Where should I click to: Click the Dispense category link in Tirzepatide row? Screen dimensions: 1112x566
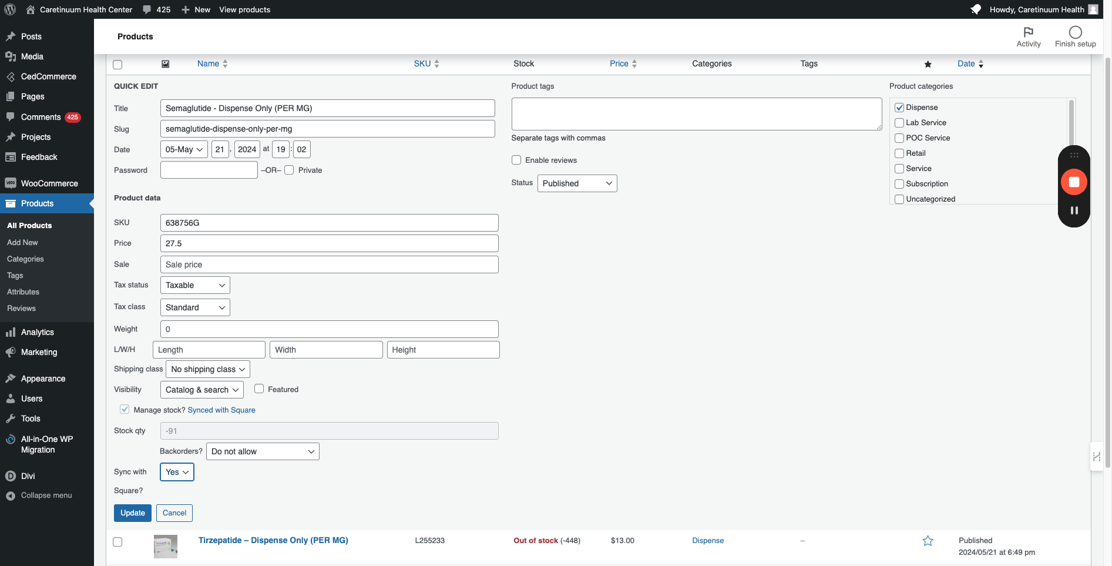pos(708,541)
